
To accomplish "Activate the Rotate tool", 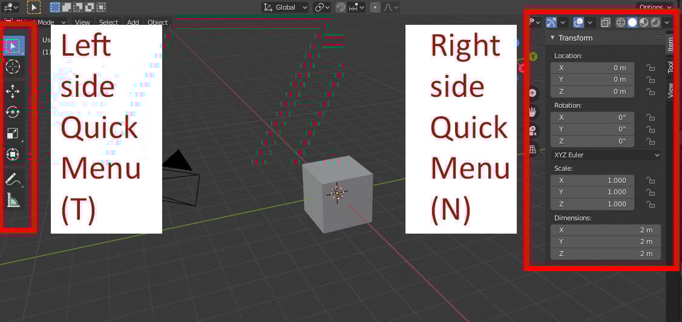I will (x=13, y=112).
